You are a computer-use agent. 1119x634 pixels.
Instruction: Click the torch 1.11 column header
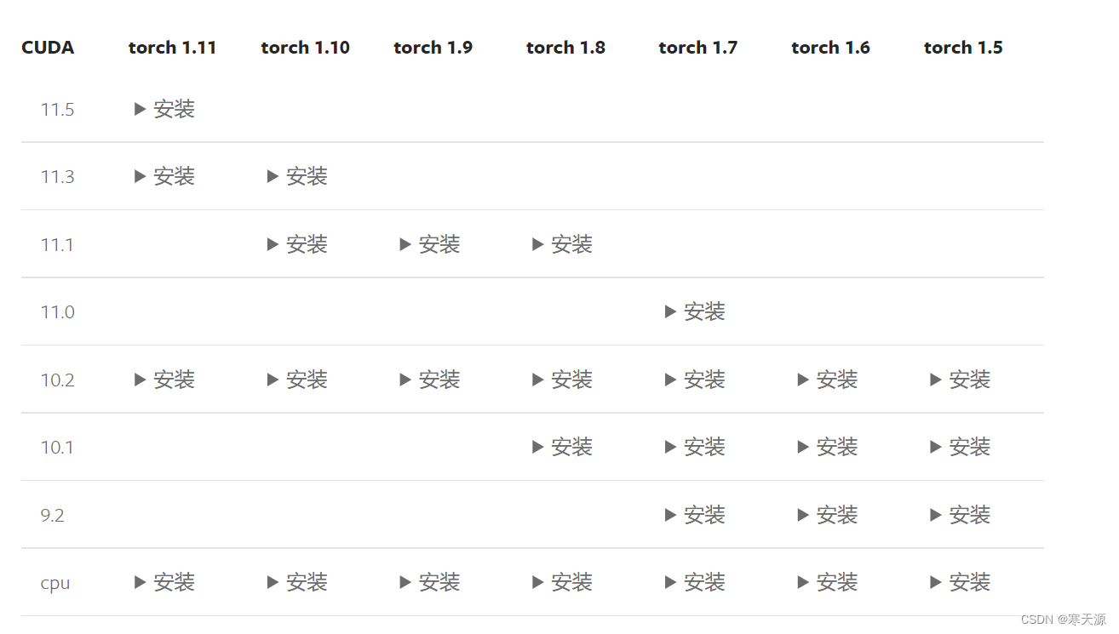tap(173, 48)
